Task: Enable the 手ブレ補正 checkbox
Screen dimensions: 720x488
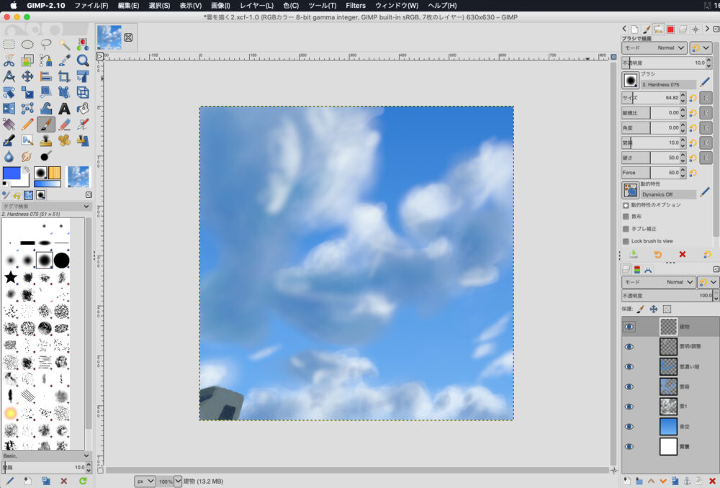Action: [x=626, y=229]
